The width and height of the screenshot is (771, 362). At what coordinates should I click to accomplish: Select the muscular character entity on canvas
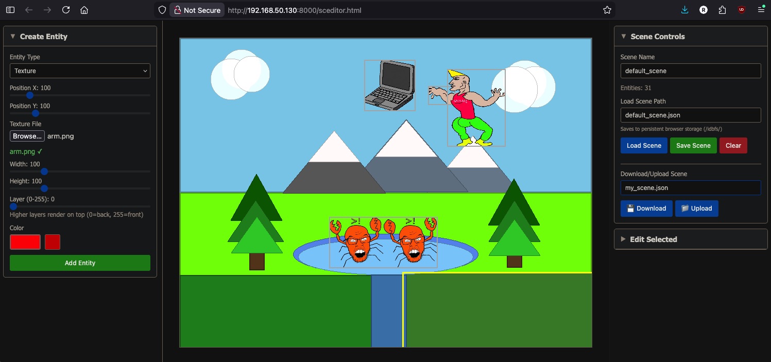(476, 108)
